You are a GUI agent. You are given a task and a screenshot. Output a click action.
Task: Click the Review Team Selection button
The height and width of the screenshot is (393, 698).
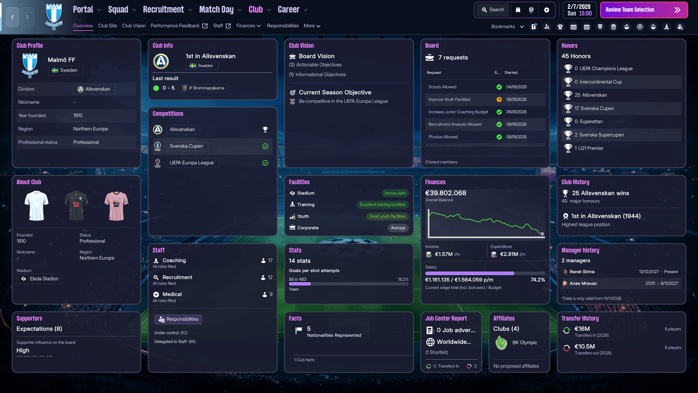(644, 10)
